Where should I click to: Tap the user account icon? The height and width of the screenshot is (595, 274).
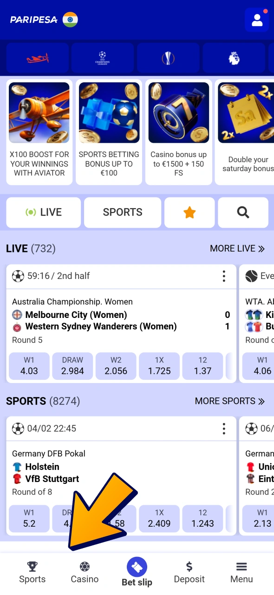click(x=257, y=20)
